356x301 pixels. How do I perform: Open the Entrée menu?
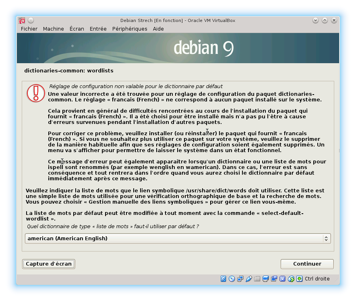click(98, 29)
